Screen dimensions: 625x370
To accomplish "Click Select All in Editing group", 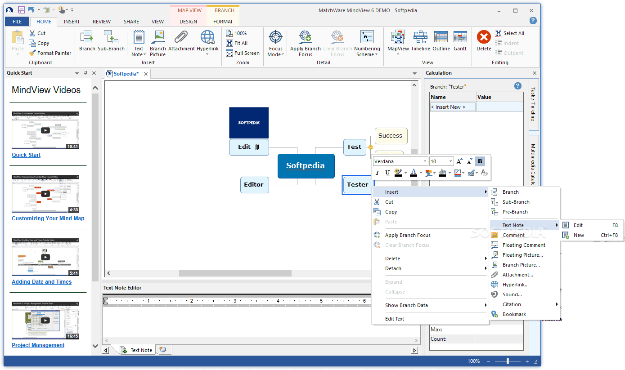I will [x=509, y=33].
